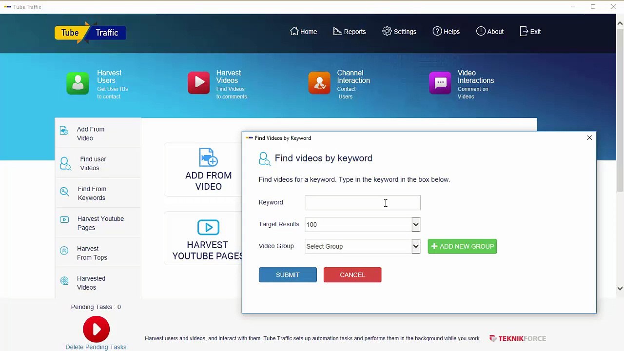This screenshot has width=624, height=351.
Task: Select Harvest Youtube Pages in sidebar
Action: coord(100,223)
